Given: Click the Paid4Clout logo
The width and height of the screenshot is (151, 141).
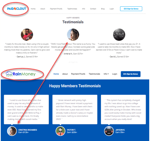Looking at the screenshot, I should coord(16,9).
